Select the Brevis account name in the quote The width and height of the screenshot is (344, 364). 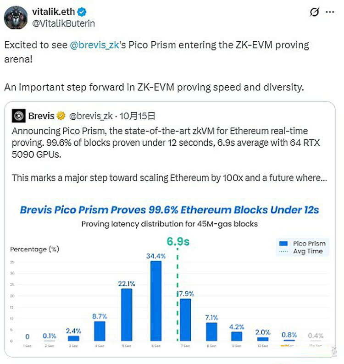tap(40, 116)
